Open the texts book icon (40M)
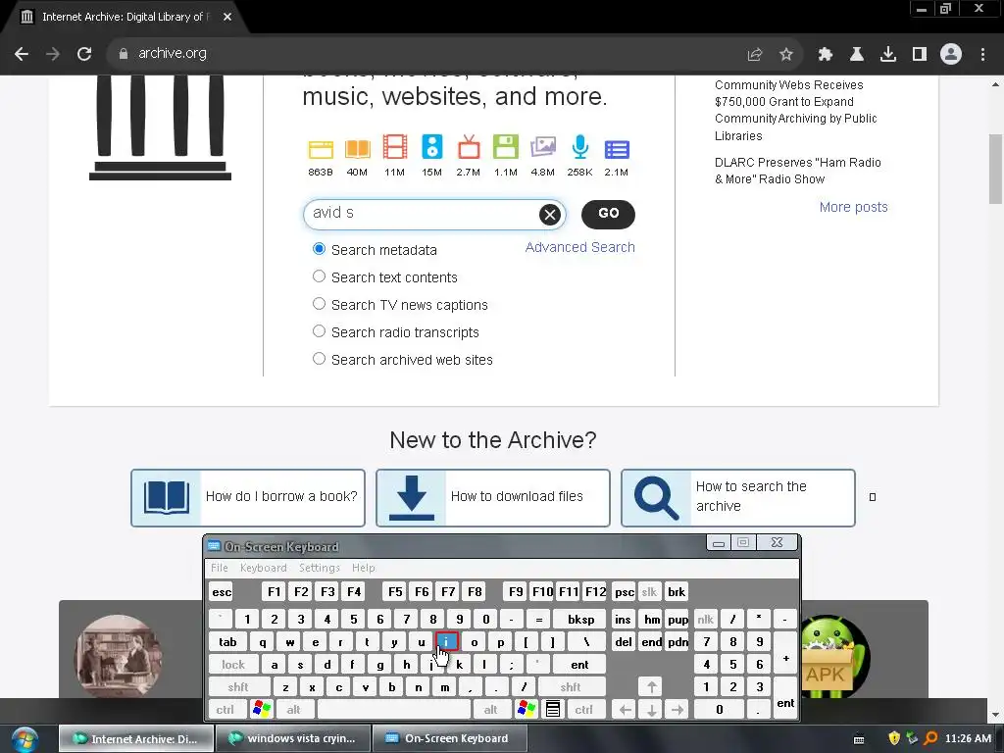The height and width of the screenshot is (753, 1004). [x=357, y=149]
